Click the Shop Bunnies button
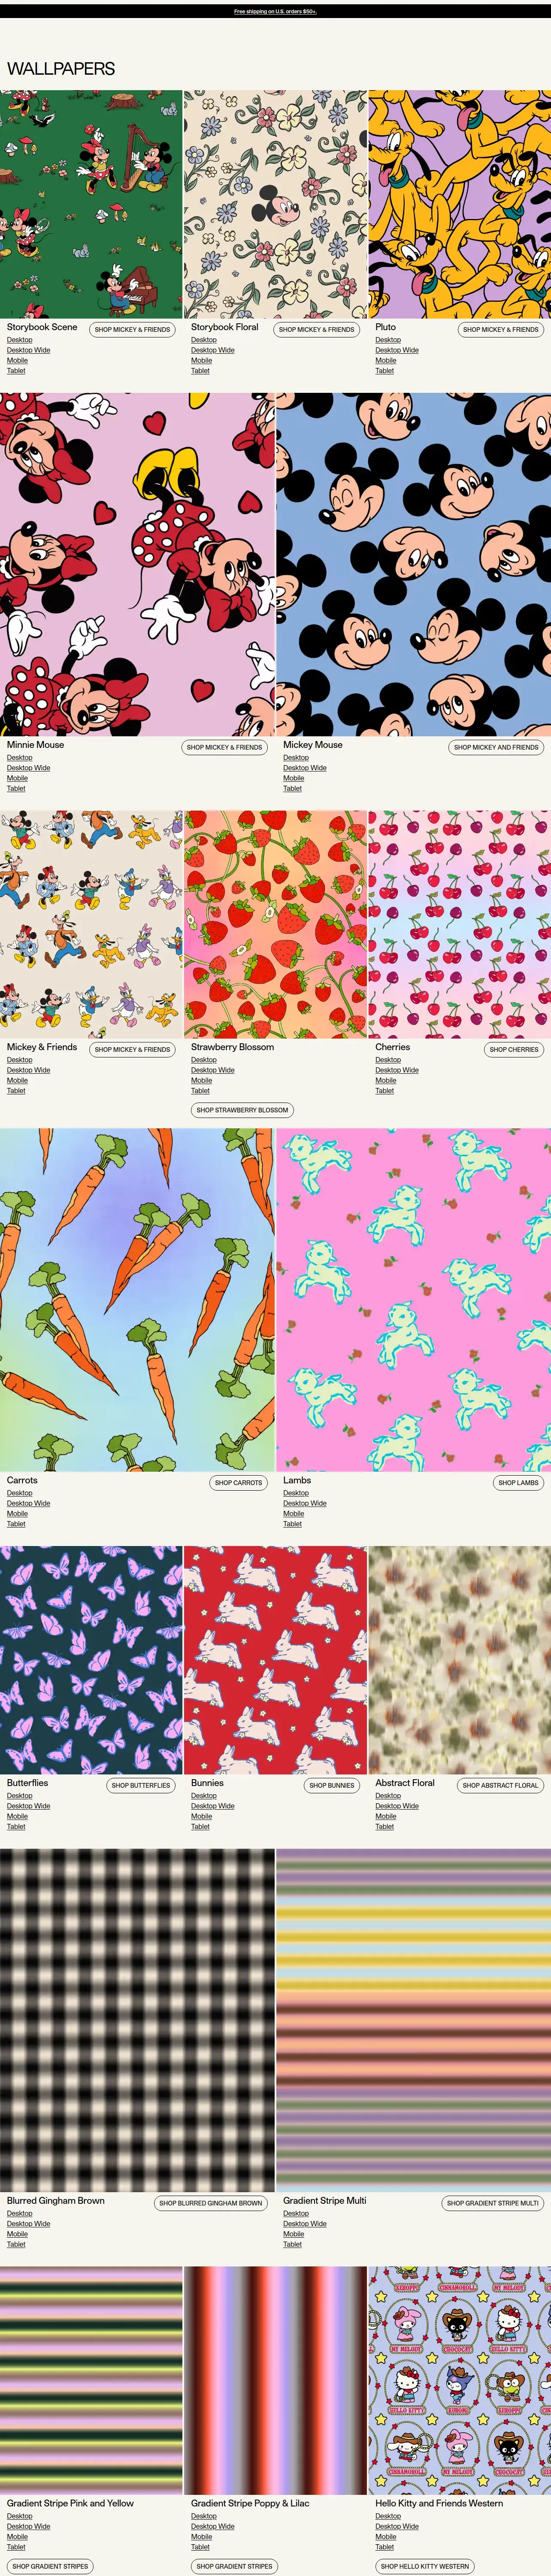Viewport: 551px width, 2576px height. pos(332,1785)
